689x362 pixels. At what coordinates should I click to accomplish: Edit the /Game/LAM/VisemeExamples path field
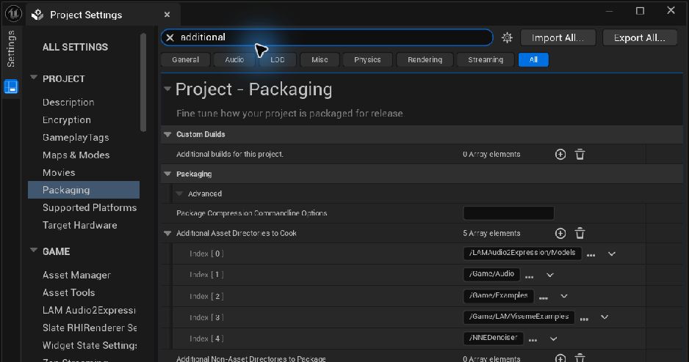[519, 317]
